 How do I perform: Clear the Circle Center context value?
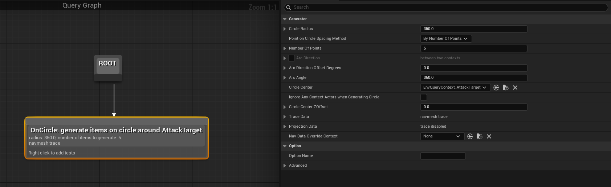pos(515,88)
